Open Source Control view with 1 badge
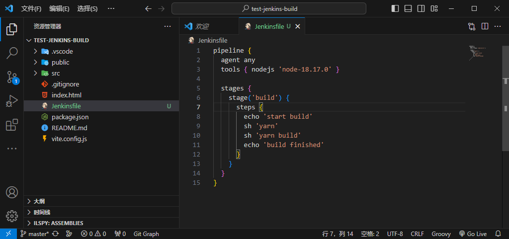Viewport: 509px width, 239px height. pos(12,78)
